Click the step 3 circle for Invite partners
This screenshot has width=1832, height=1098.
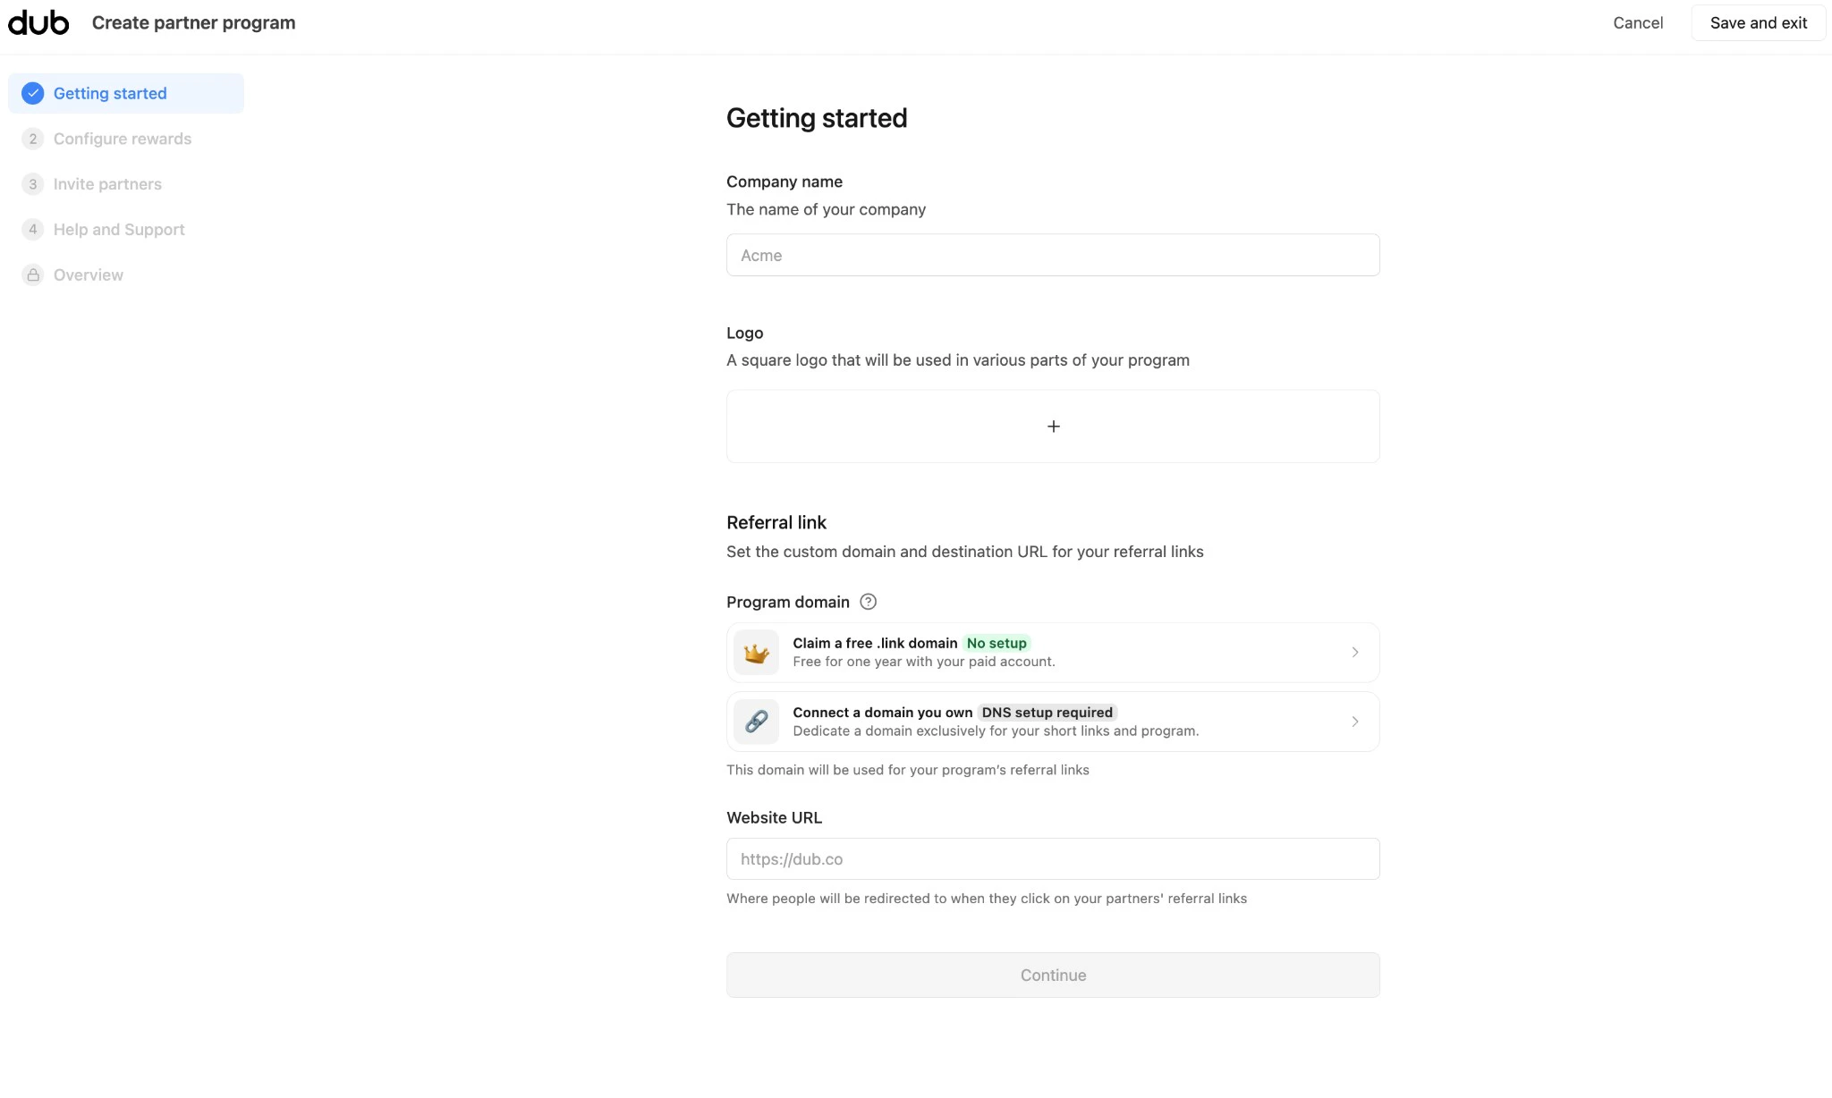(32, 184)
